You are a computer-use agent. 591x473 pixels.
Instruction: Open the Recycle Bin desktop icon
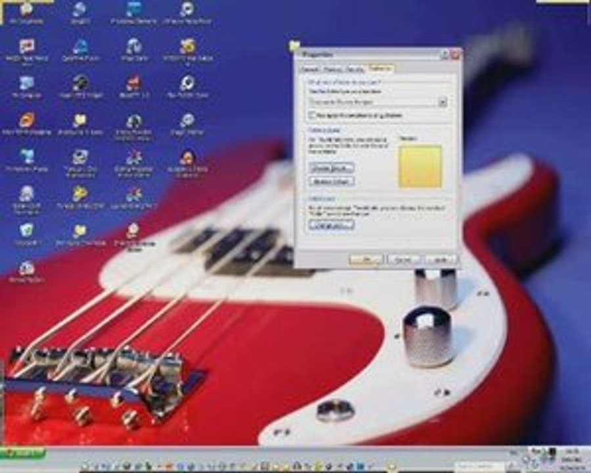pos(26,234)
